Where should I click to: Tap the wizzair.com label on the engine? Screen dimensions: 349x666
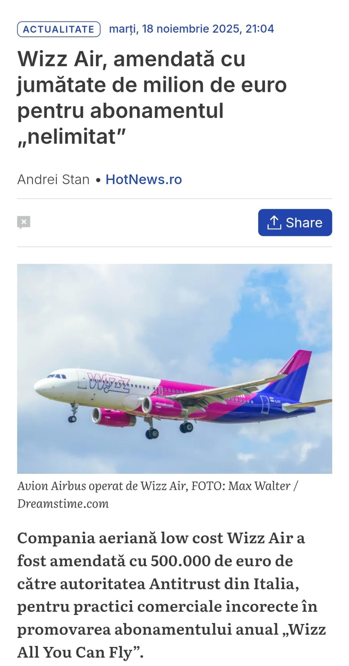pyautogui.click(x=164, y=404)
